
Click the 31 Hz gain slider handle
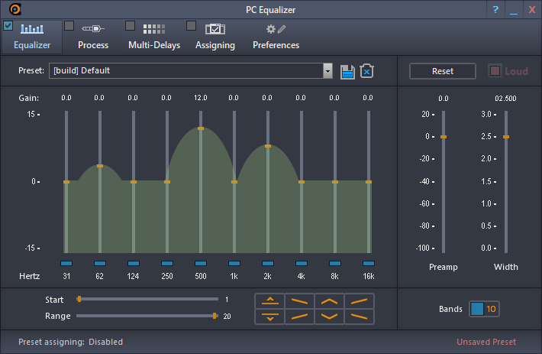(x=66, y=182)
